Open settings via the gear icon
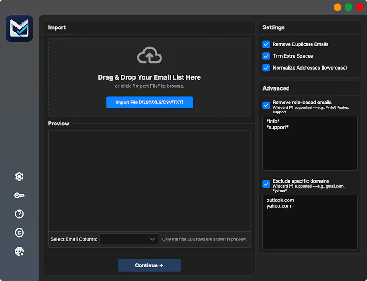This screenshot has height=281, width=367. coord(19,177)
